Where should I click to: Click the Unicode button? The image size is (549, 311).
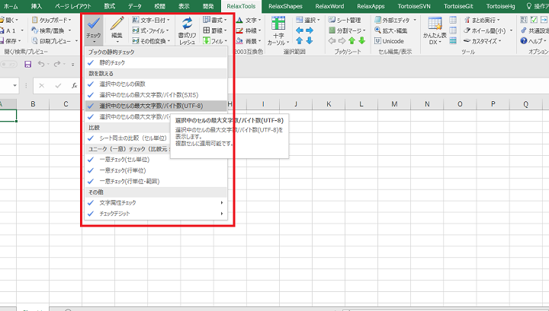pos(389,41)
